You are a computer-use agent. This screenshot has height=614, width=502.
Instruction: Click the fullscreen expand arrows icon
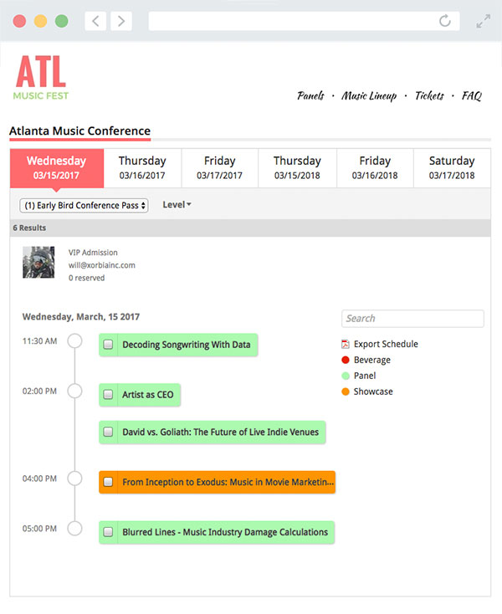point(484,21)
